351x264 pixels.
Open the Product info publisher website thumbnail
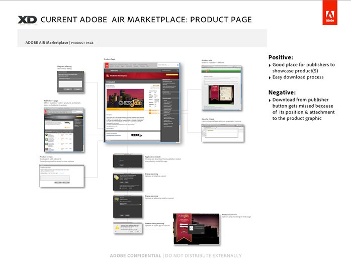(222, 88)
